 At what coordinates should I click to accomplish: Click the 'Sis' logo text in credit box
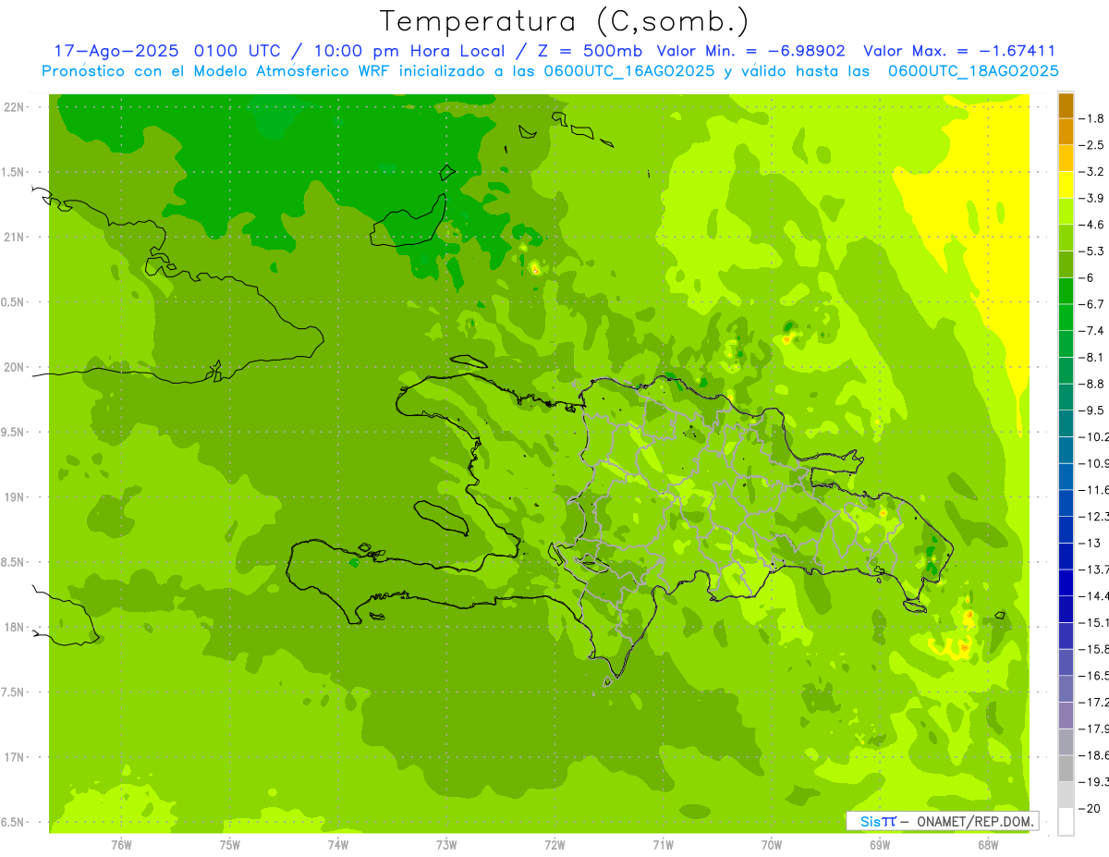[x=870, y=821]
